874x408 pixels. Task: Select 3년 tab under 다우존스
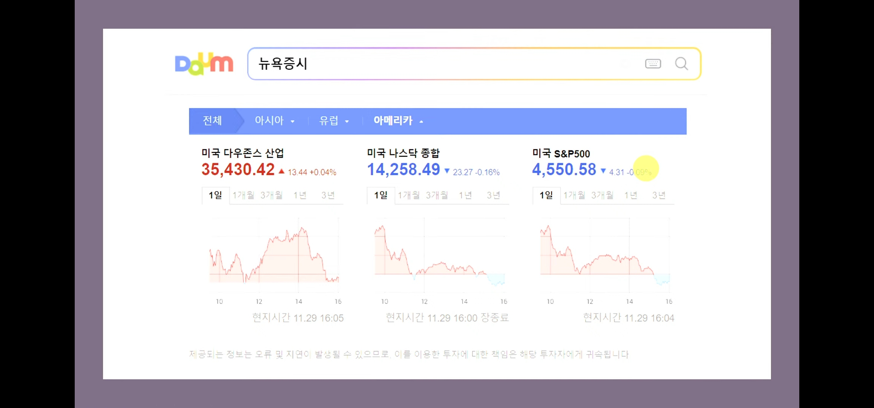pyautogui.click(x=328, y=195)
